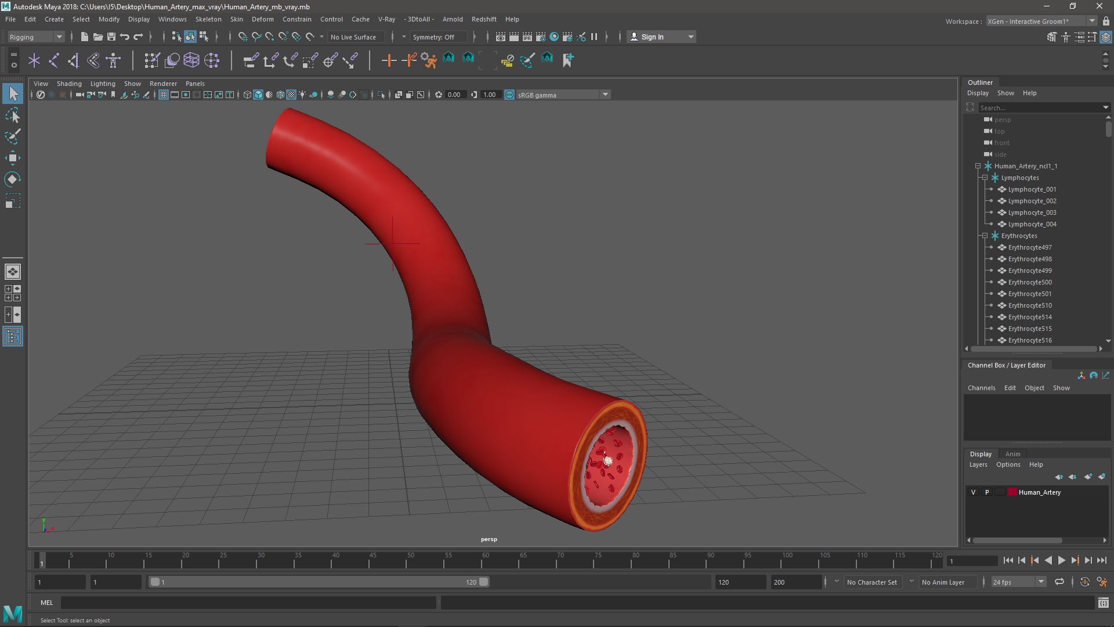Click the Redo arrow icon
Screen dimensions: 1114x627
click(138, 37)
